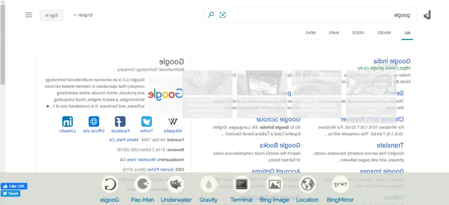Open the Underwater fish icon

(175, 184)
